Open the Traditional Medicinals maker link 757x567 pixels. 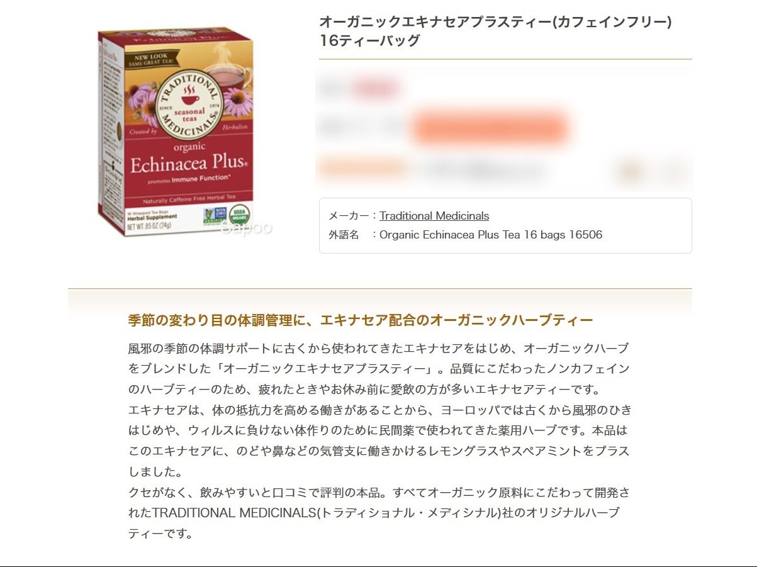click(x=434, y=216)
